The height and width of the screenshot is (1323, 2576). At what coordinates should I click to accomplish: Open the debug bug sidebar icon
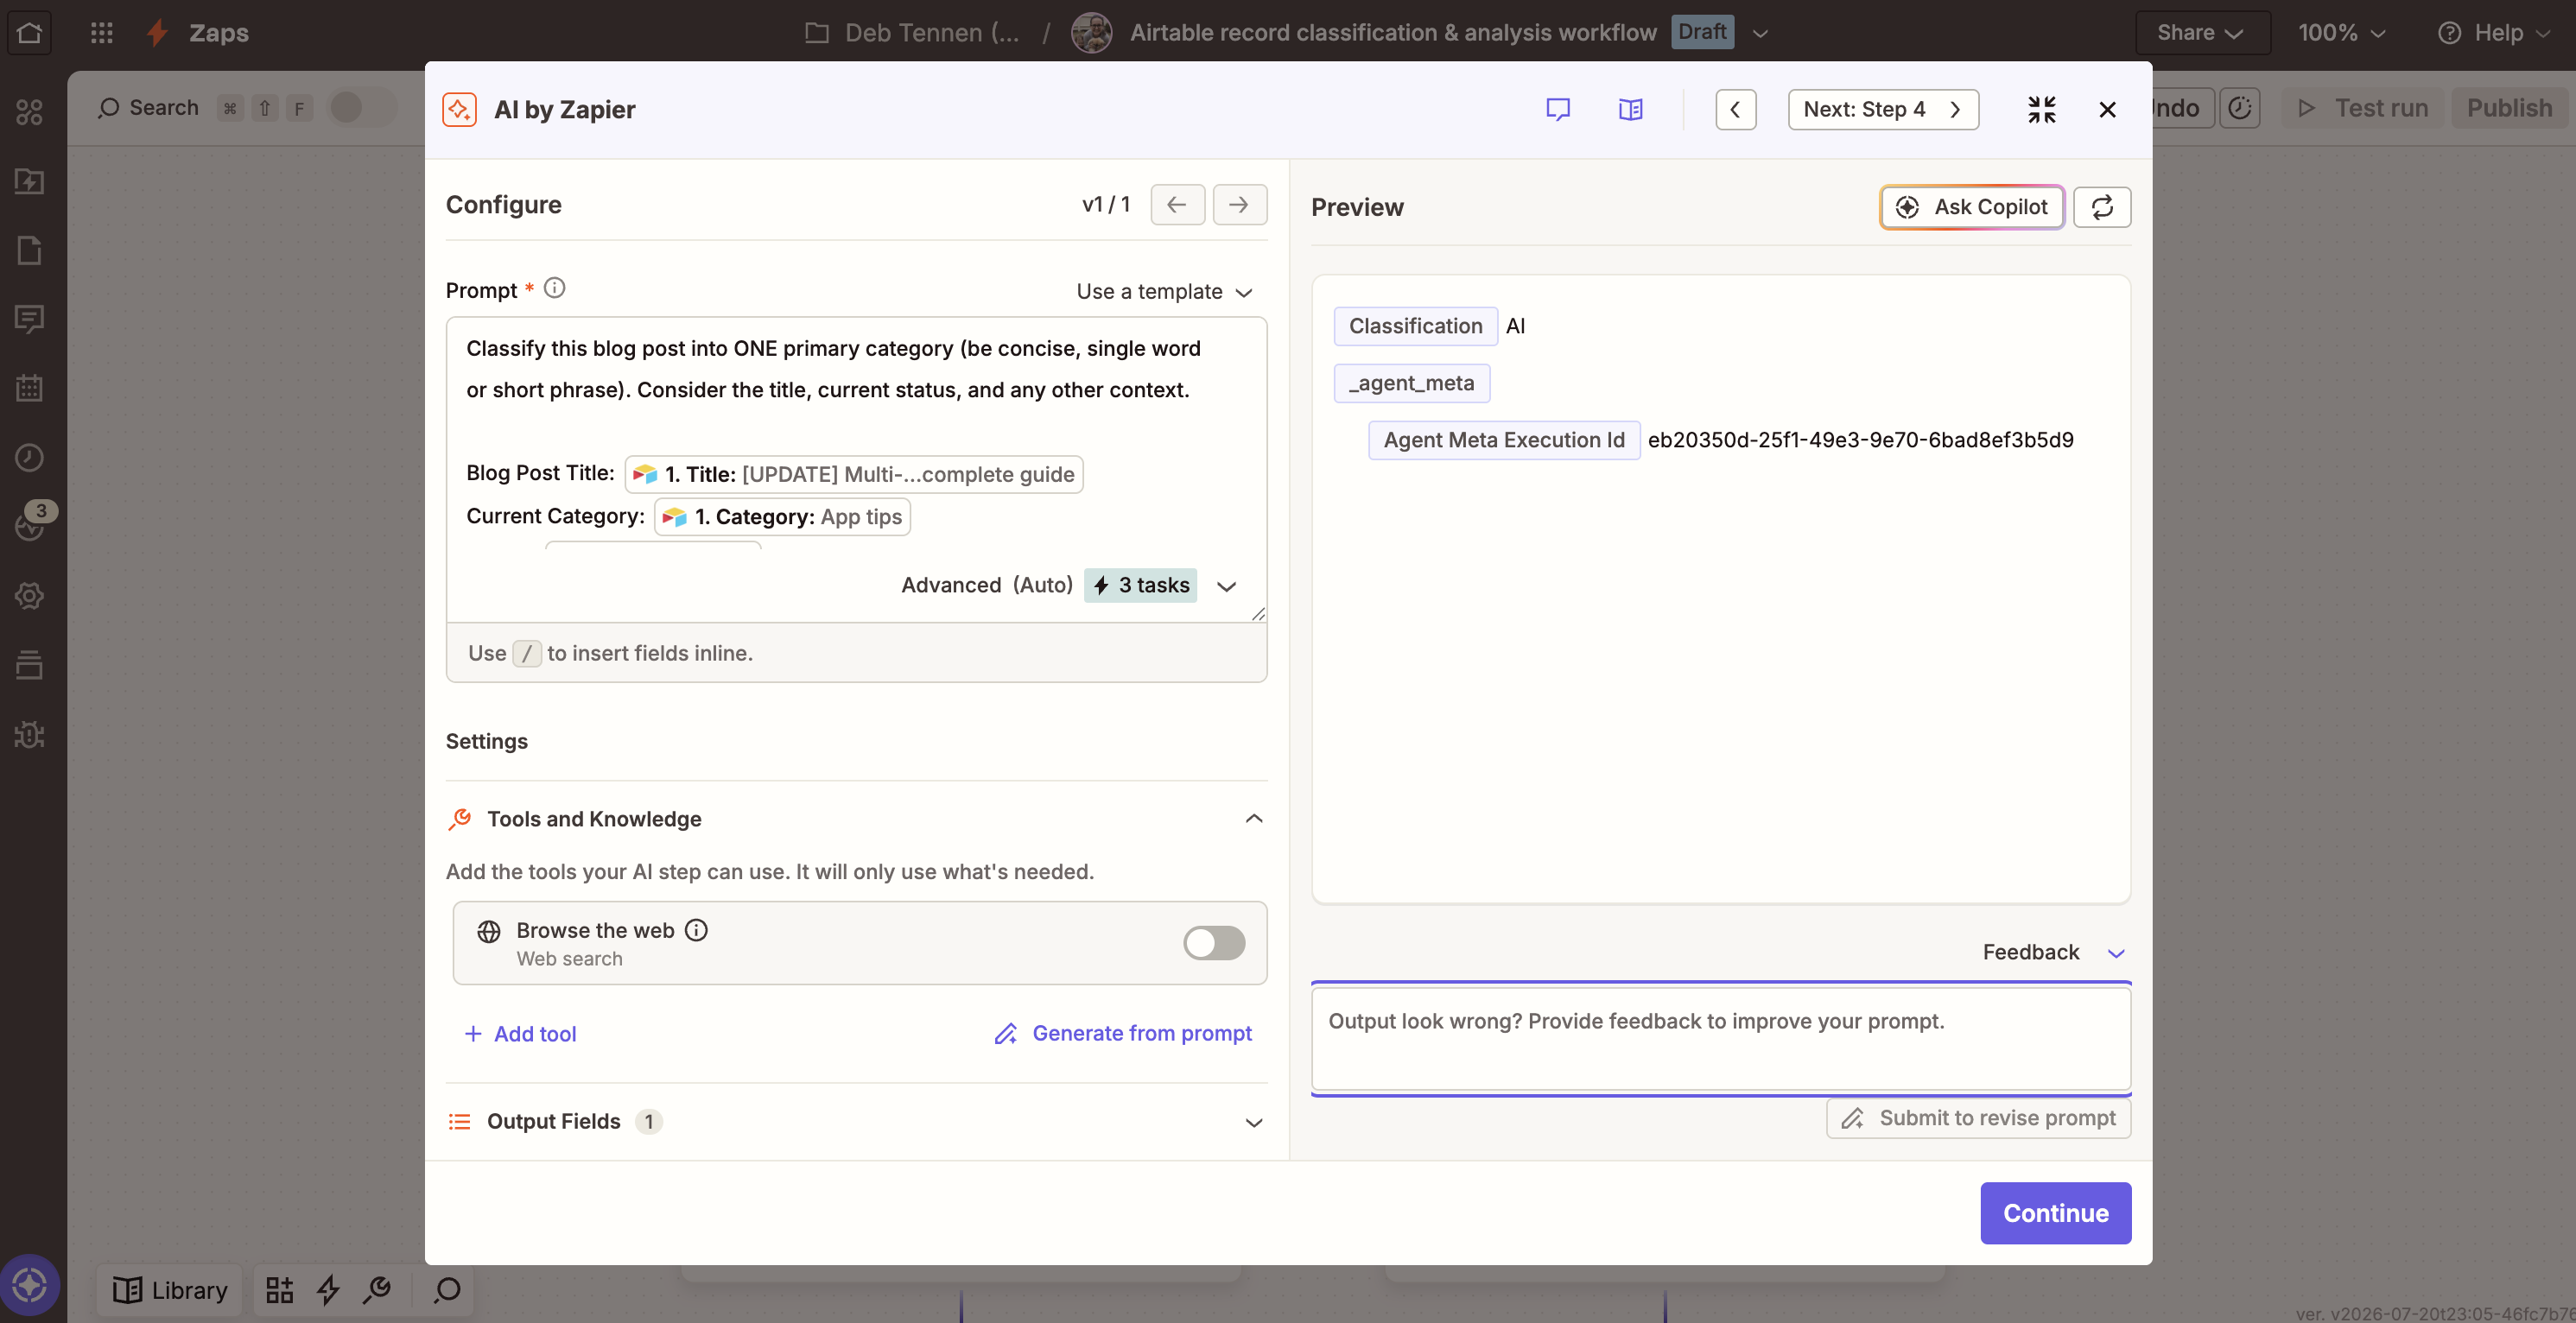[x=30, y=735]
